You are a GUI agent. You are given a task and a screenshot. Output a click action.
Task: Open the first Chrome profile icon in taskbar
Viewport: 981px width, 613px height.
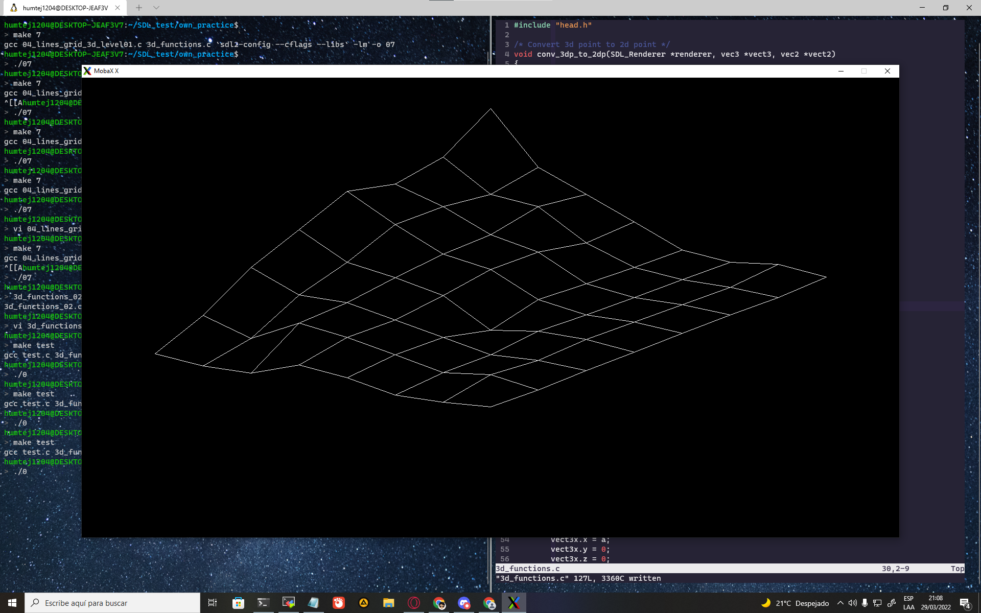[x=439, y=603]
